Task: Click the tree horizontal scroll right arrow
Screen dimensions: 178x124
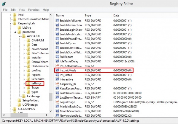Action: click(47, 115)
